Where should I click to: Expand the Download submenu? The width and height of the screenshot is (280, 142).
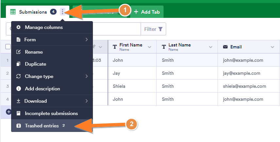pyautogui.click(x=87, y=101)
